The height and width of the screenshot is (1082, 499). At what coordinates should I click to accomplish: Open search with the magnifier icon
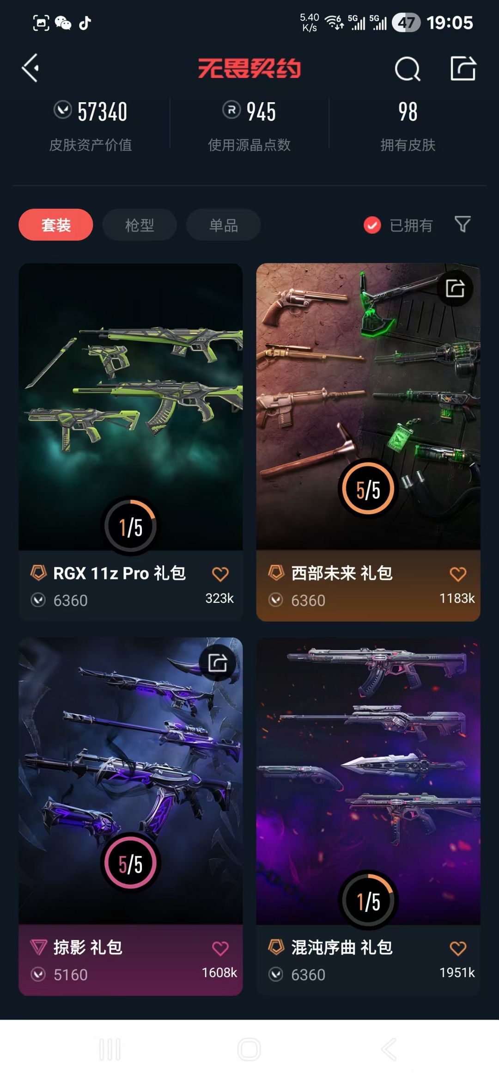(408, 69)
